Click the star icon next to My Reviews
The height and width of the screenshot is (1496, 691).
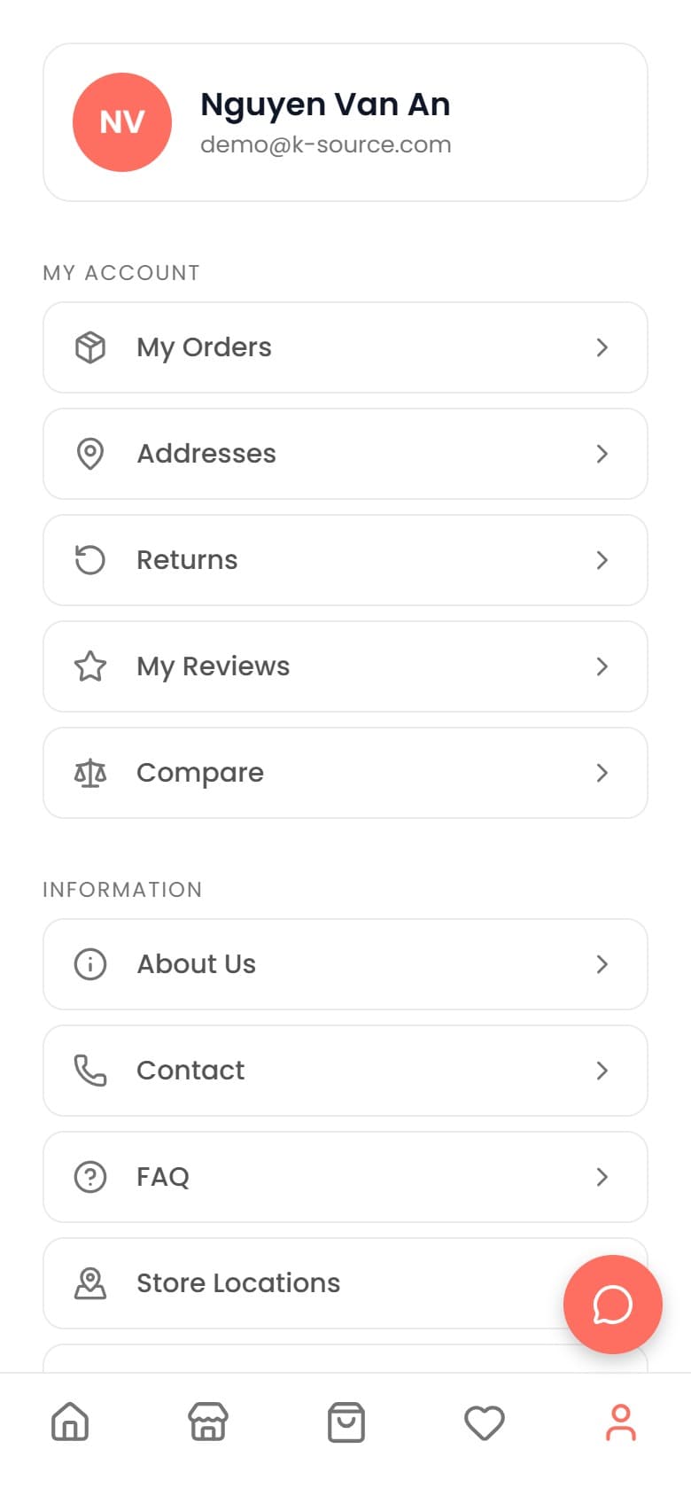coord(90,666)
